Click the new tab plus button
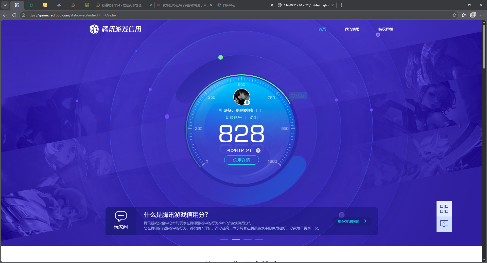This screenshot has height=263, width=487. pyautogui.click(x=342, y=5)
